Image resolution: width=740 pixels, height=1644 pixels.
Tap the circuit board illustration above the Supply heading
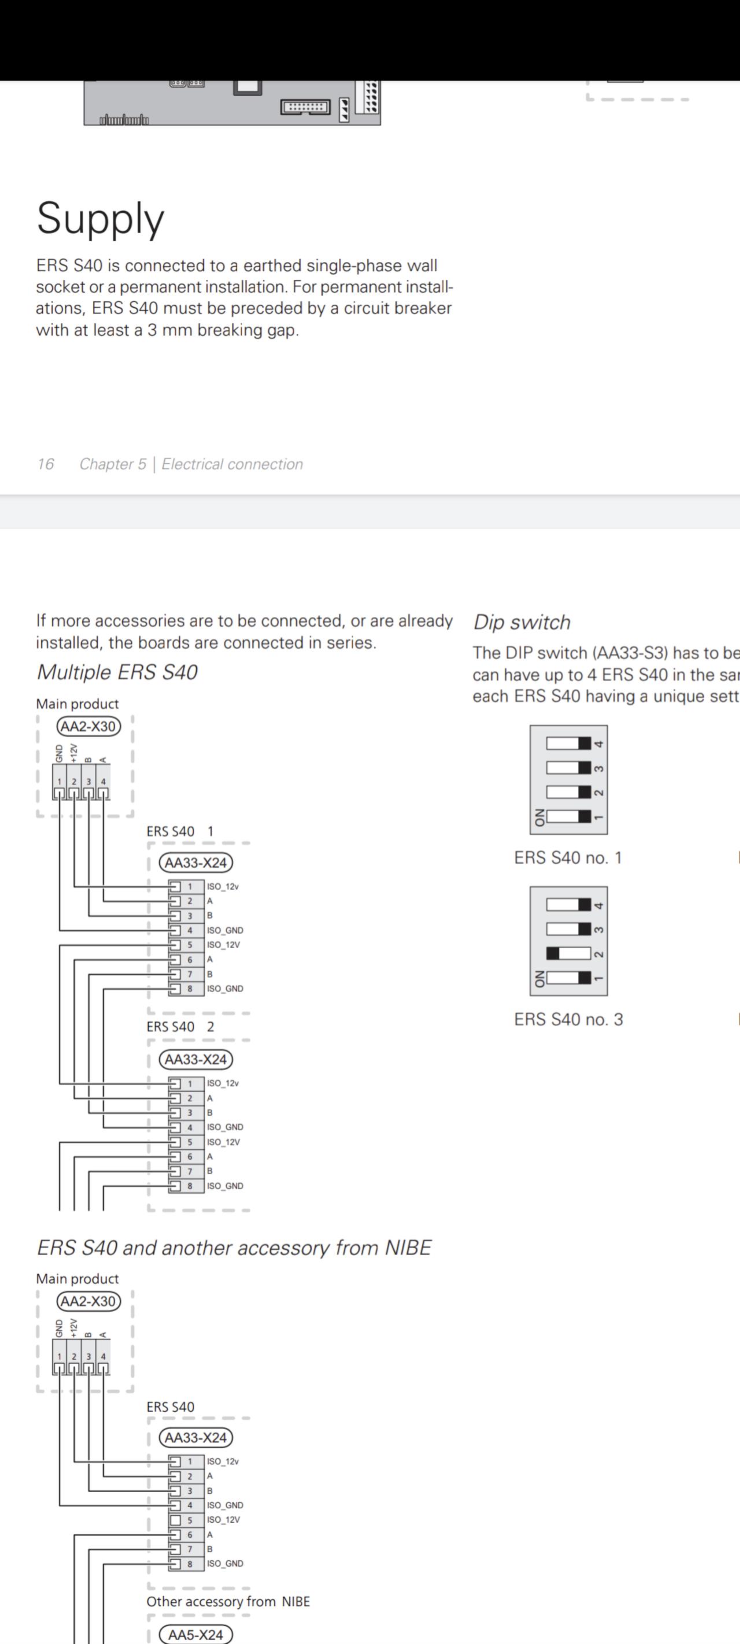point(232,103)
